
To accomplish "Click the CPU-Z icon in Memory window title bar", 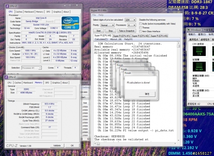I will 6,77.
